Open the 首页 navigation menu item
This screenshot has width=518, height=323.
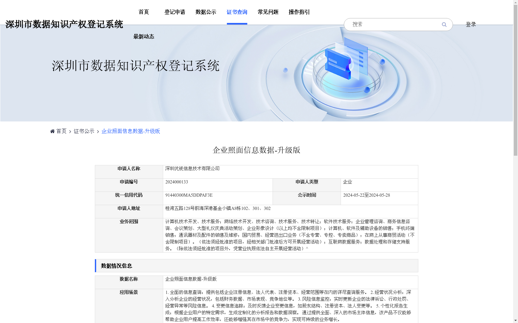point(144,12)
